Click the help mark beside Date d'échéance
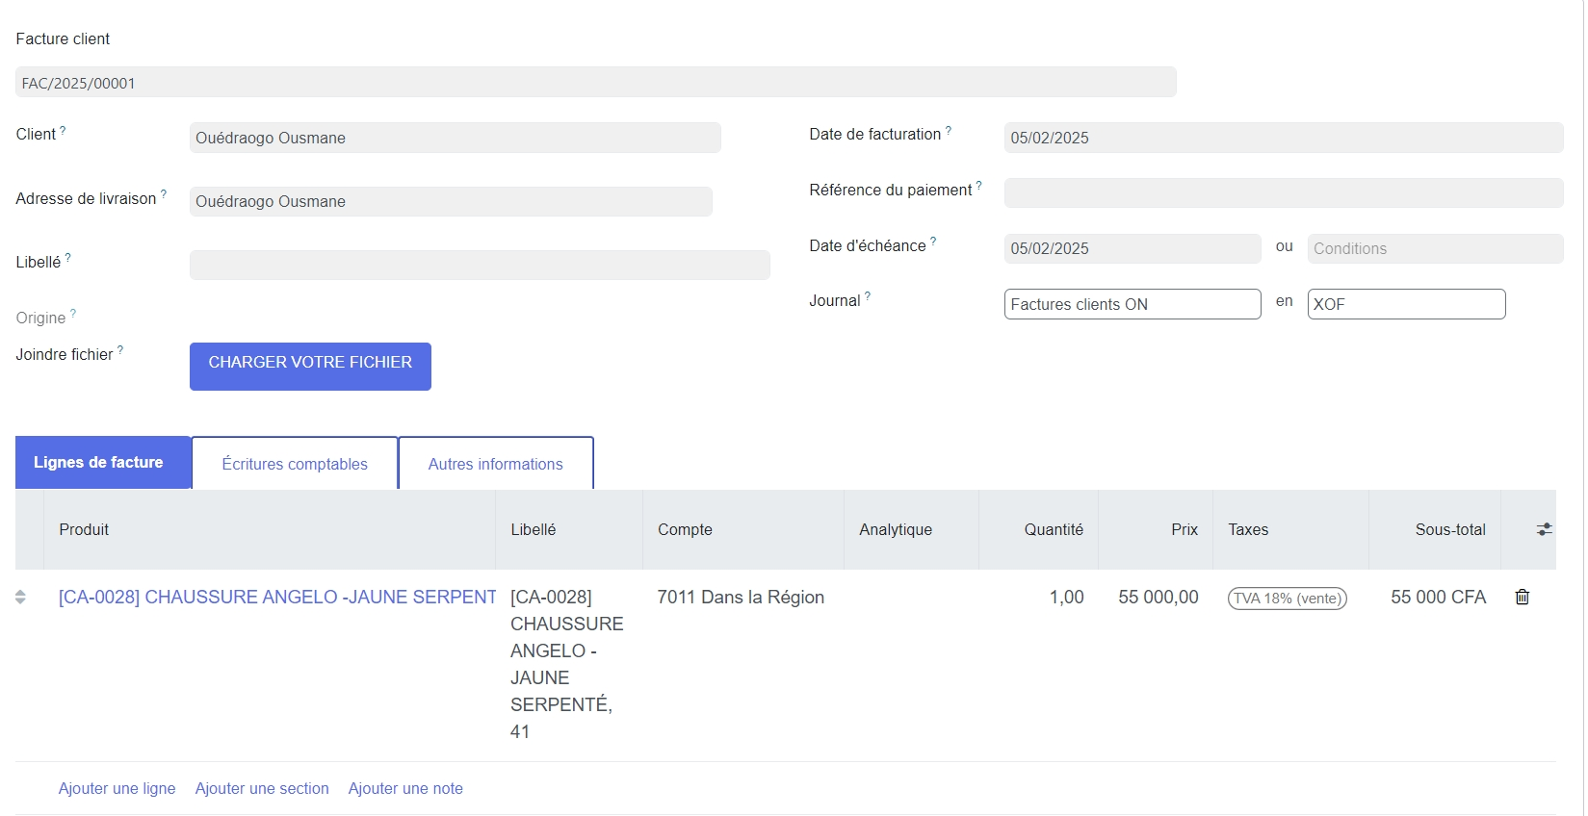 (932, 242)
